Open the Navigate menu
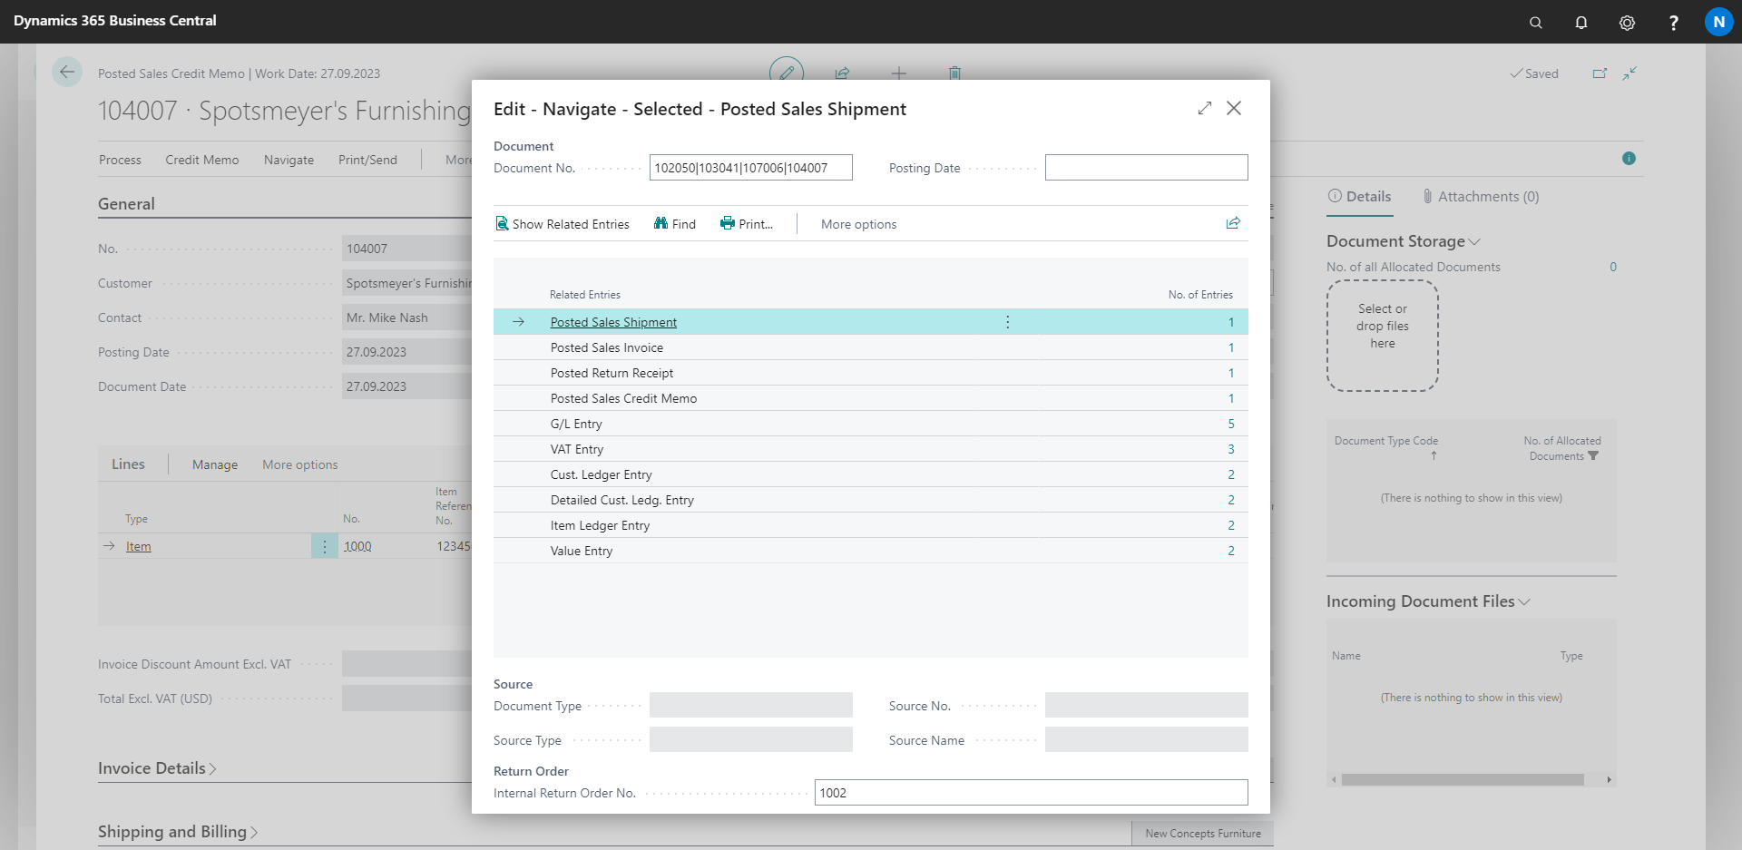Screen dimensions: 1742x850 click(x=289, y=160)
